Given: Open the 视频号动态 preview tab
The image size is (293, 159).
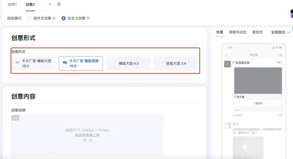Looking at the screenshot, I should tap(238, 32).
